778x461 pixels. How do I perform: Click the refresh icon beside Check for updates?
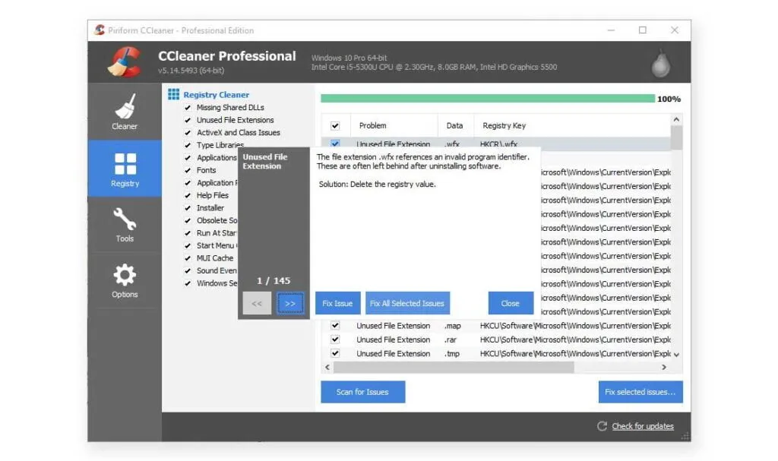pyautogui.click(x=602, y=426)
